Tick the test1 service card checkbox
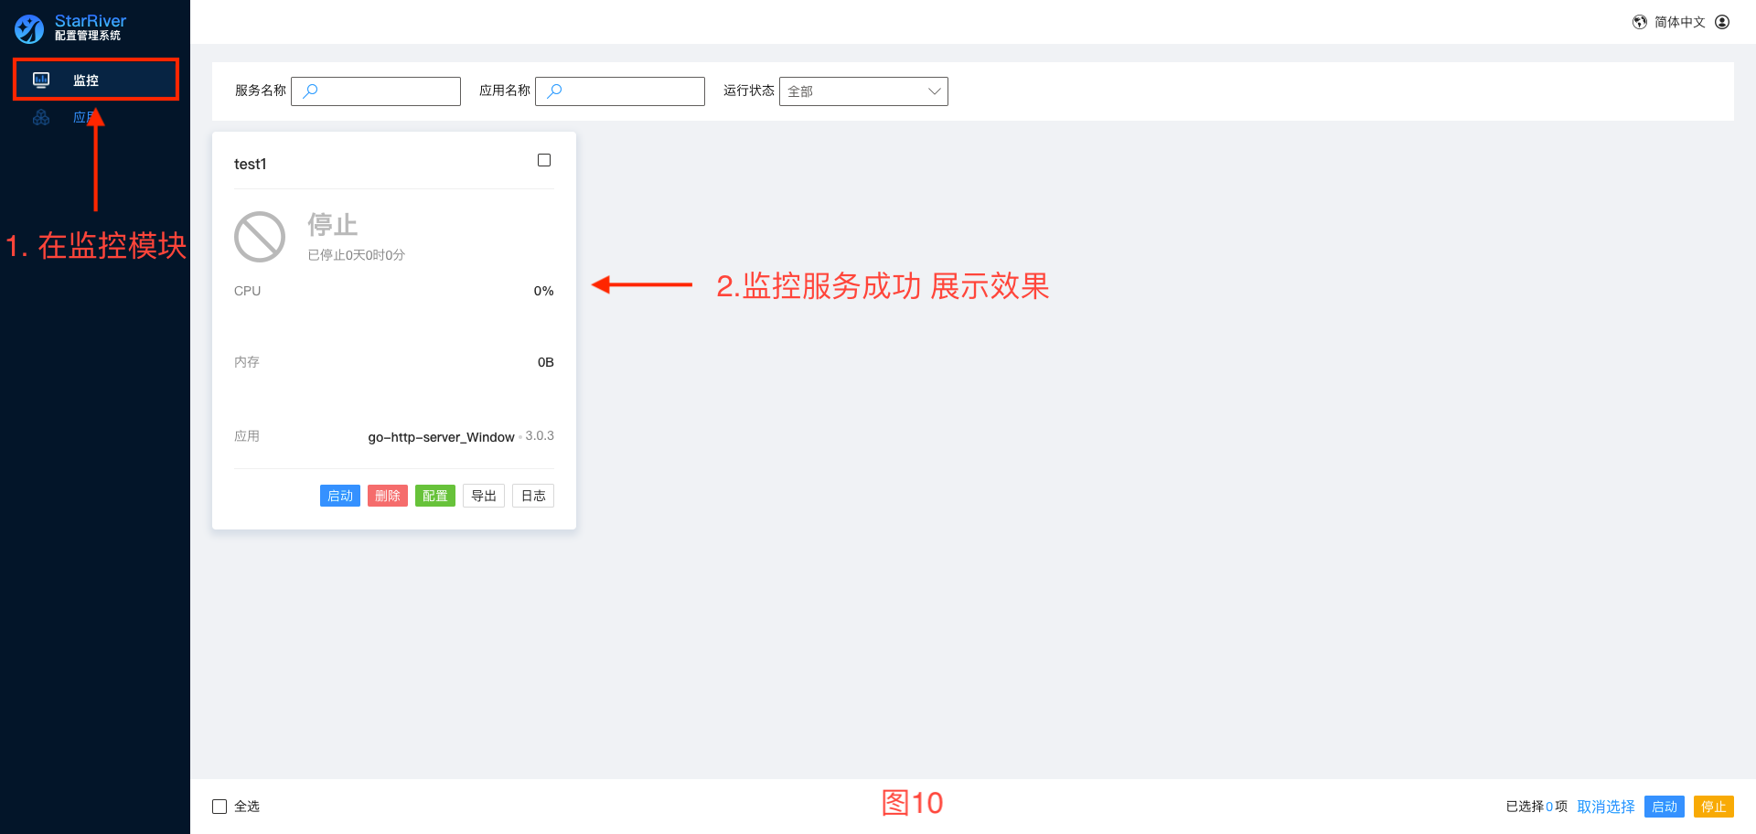1756x834 pixels. click(x=544, y=160)
